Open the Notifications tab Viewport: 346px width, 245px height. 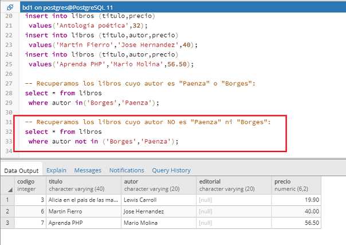[x=127, y=170]
